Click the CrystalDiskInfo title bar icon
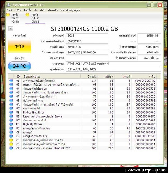Viewport: 168px width, 173px height. click(x=8, y=5)
